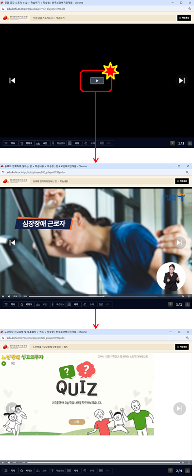Open 북마크 in the 동료와 협력하며 일하는 법 window
The height and width of the screenshot is (476, 194).
26,304
